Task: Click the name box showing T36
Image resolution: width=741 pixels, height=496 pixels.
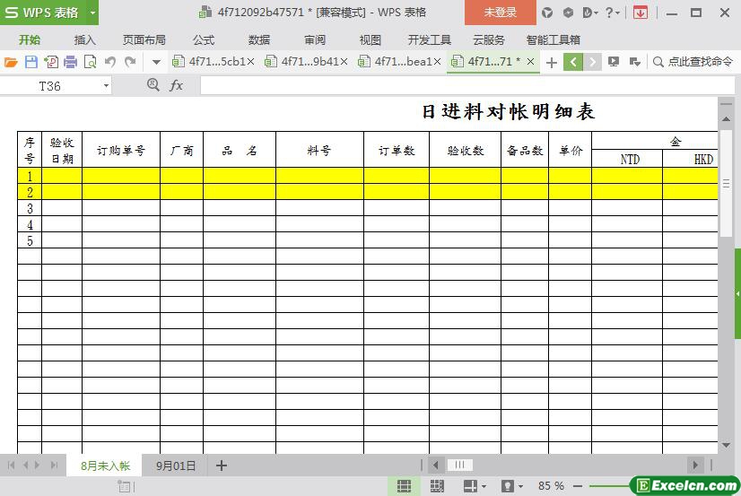Action: click(x=49, y=86)
